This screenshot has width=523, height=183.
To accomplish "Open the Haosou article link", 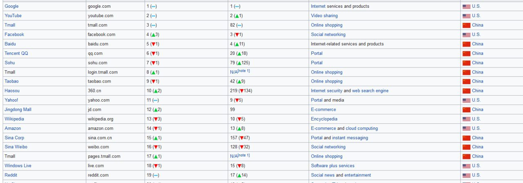I will [x=12, y=91].
